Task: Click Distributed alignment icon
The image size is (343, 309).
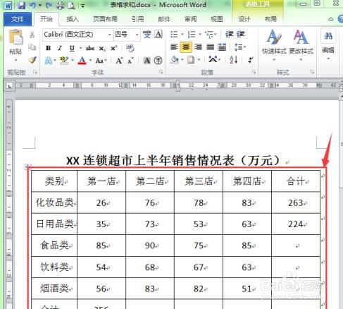Action: [222, 47]
